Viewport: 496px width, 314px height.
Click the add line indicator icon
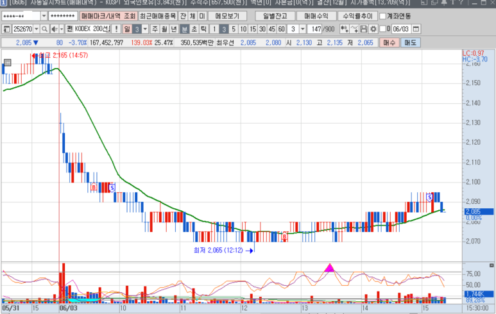(354, 29)
